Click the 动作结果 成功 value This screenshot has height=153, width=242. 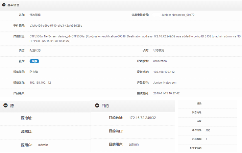click(x=208, y=130)
